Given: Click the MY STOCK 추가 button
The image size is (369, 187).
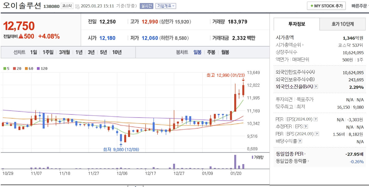Looking at the screenshot, I should [x=326, y=6].
